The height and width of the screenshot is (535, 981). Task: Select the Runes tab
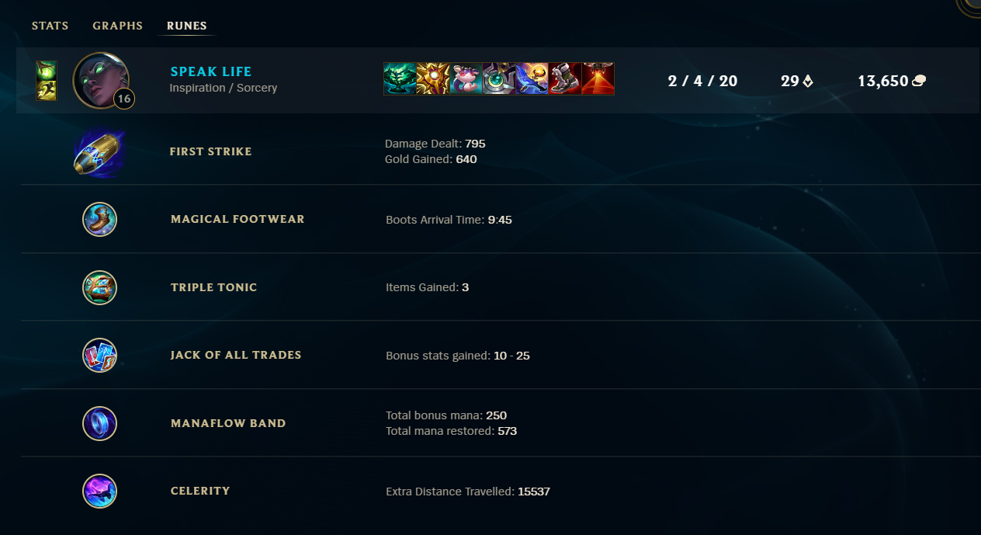pyautogui.click(x=187, y=26)
